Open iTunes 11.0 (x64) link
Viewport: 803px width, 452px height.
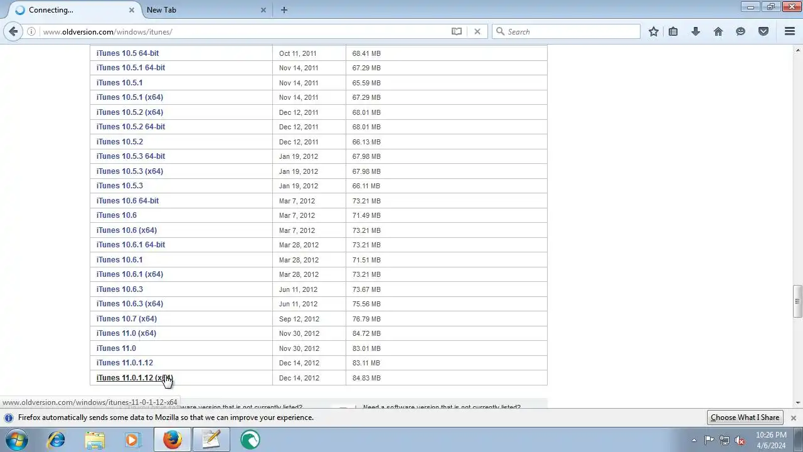coord(126,333)
